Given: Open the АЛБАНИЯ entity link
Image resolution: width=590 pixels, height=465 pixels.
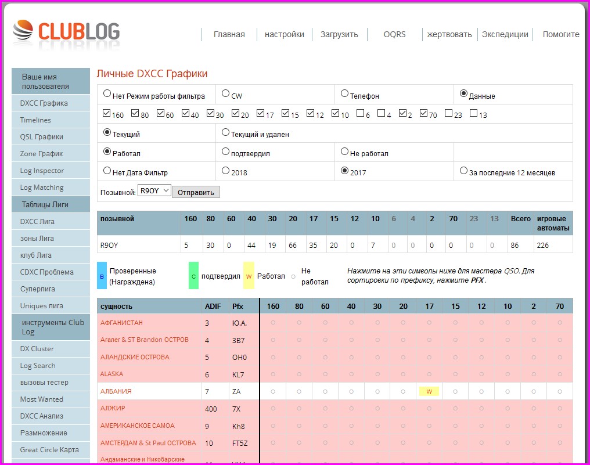Looking at the screenshot, I should pyautogui.click(x=116, y=391).
